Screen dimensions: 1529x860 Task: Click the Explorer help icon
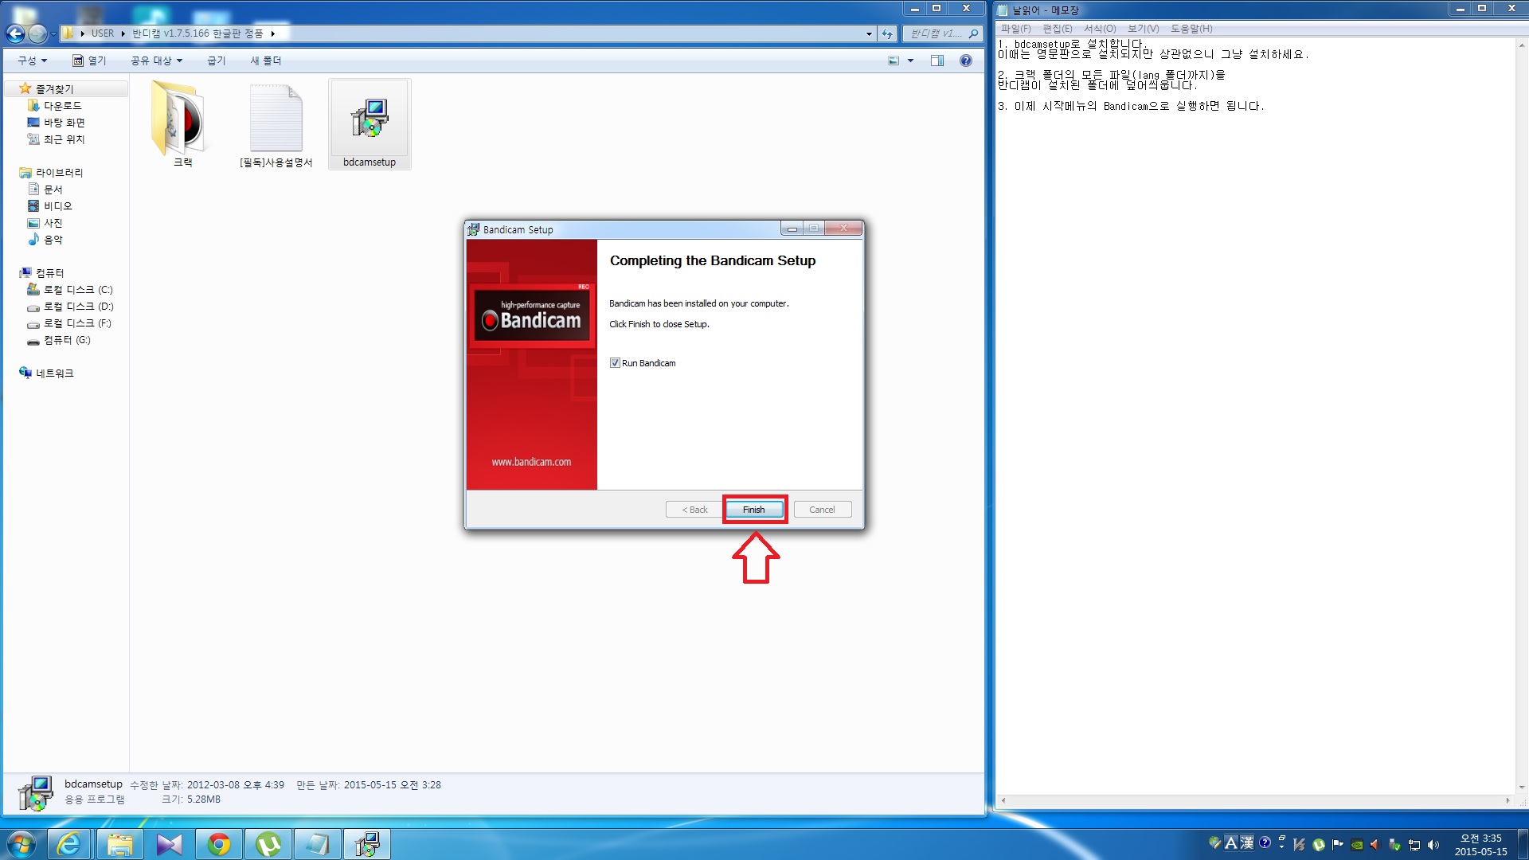pos(965,61)
